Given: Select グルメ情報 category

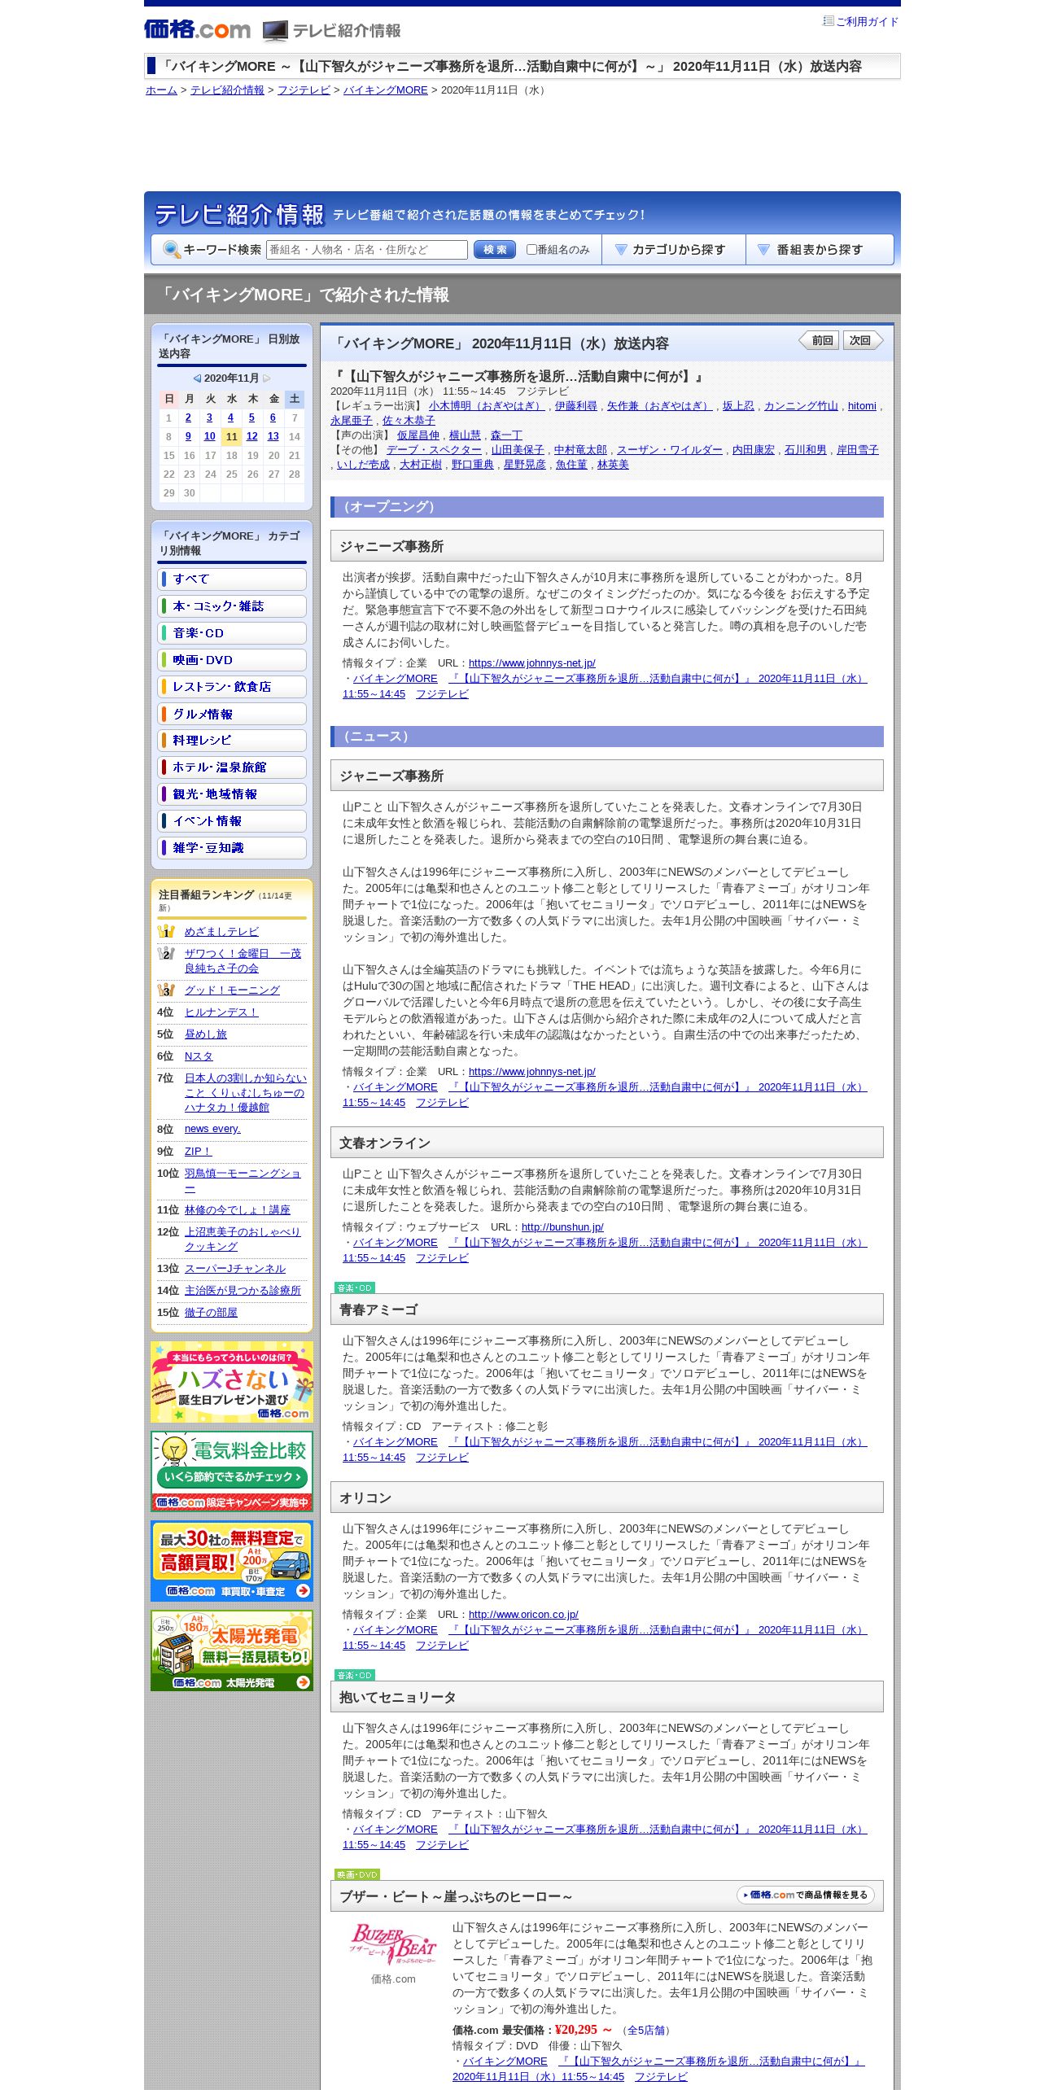Looking at the screenshot, I should [232, 714].
